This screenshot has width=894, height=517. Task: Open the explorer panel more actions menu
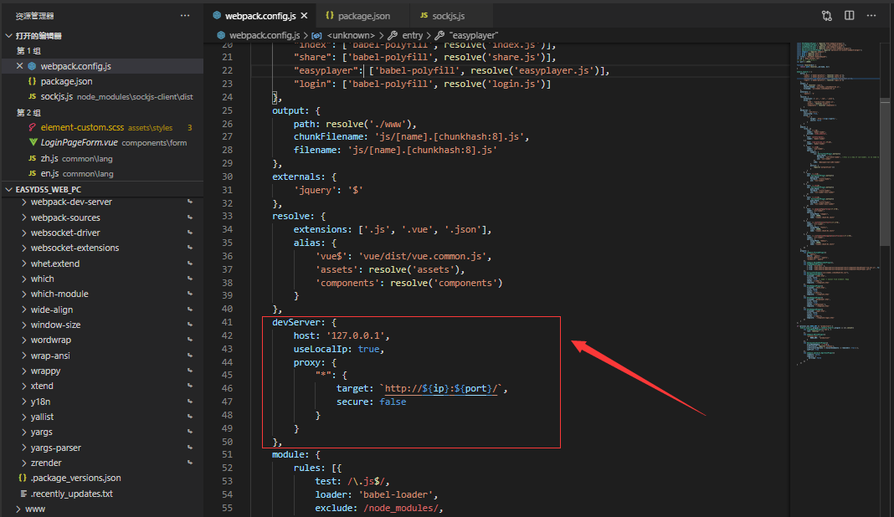tap(185, 15)
